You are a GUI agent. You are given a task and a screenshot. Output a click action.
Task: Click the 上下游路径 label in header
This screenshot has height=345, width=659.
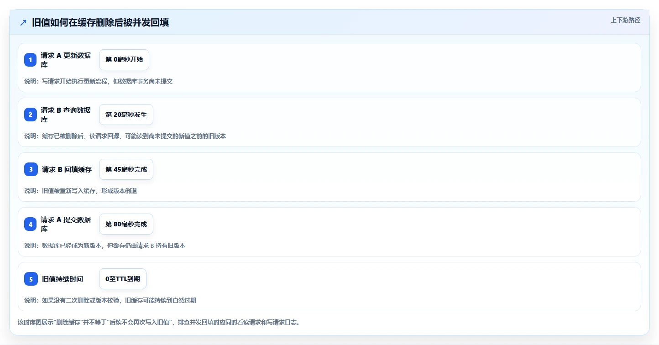pos(625,20)
